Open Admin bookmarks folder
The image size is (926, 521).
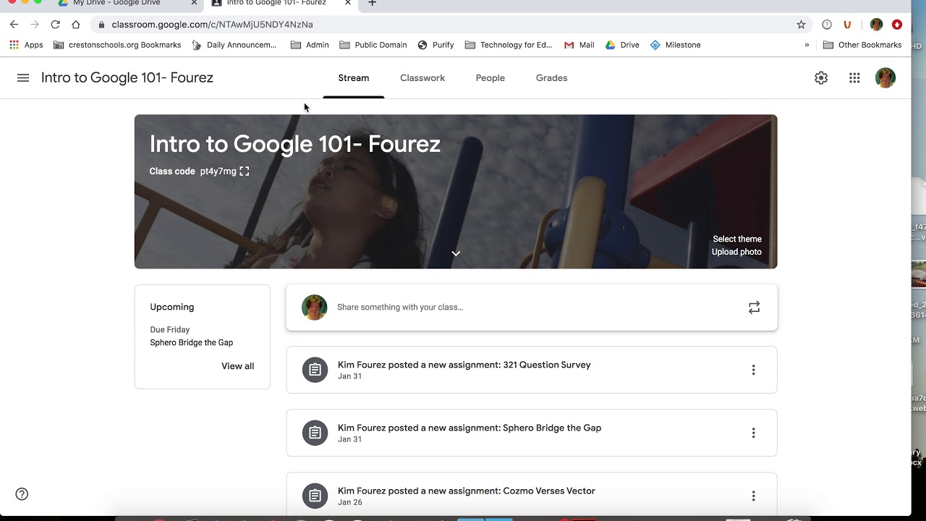[310, 45]
